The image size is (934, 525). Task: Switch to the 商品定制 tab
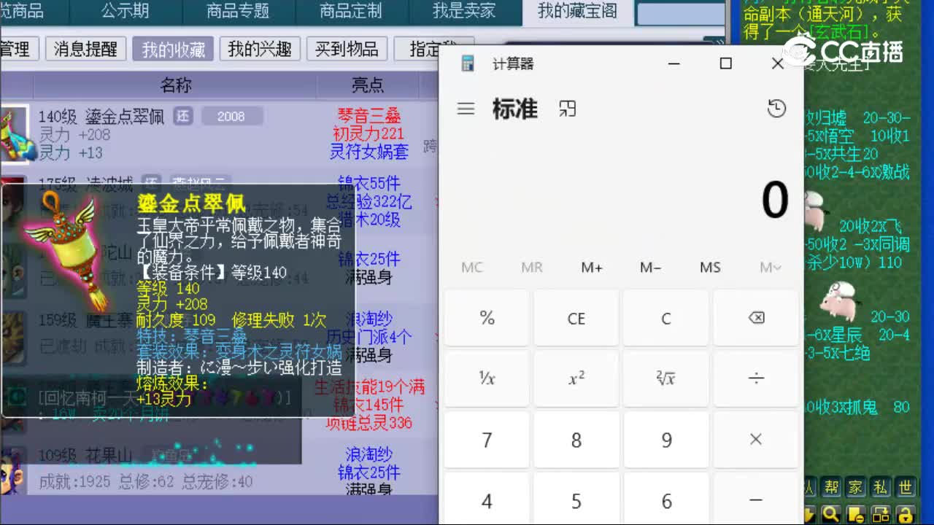(x=351, y=11)
